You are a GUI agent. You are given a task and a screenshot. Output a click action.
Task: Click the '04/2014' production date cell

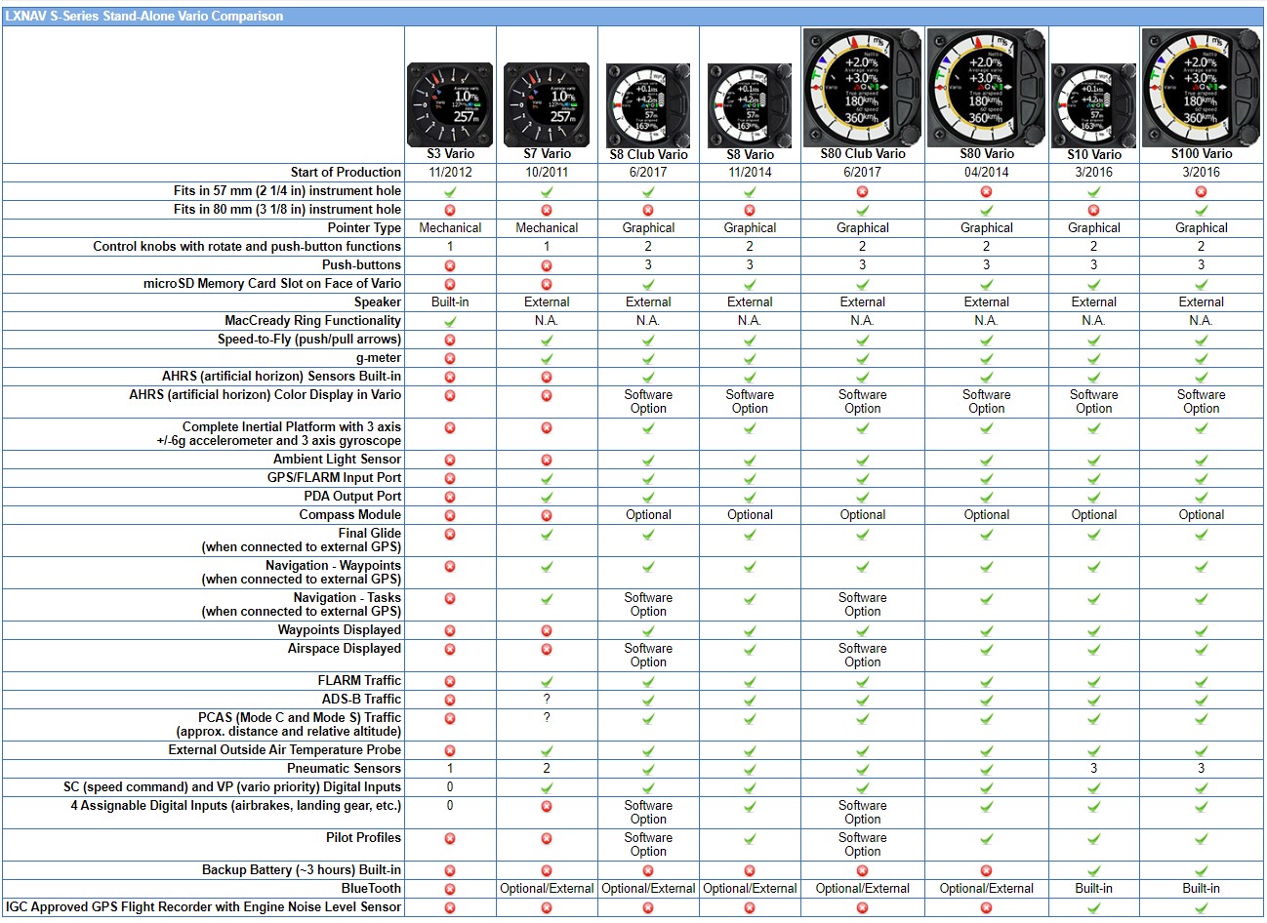[x=986, y=173]
